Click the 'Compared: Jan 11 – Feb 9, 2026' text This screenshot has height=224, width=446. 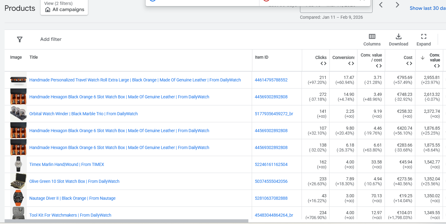pyautogui.click(x=331, y=17)
